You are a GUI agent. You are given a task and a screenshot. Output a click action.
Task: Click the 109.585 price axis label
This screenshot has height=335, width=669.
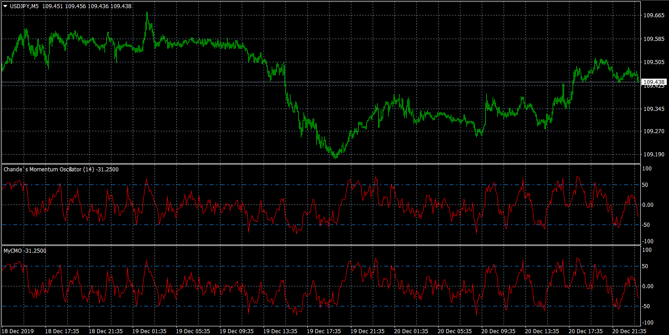pyautogui.click(x=654, y=39)
